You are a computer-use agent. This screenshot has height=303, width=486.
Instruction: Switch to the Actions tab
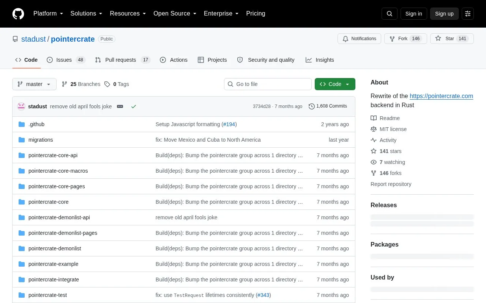174,60
